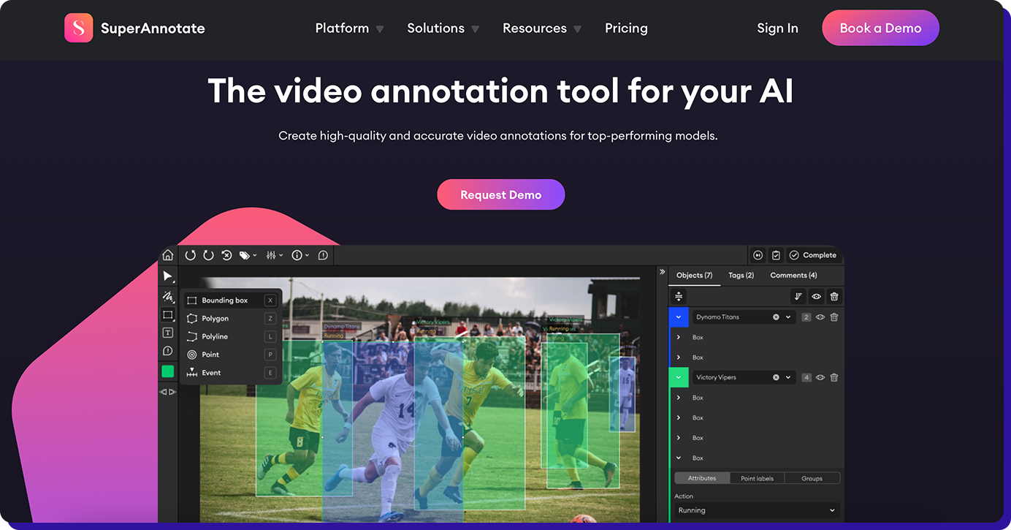The height and width of the screenshot is (530, 1011).
Task: Select the Home icon in the toolbar
Action: [x=167, y=256]
